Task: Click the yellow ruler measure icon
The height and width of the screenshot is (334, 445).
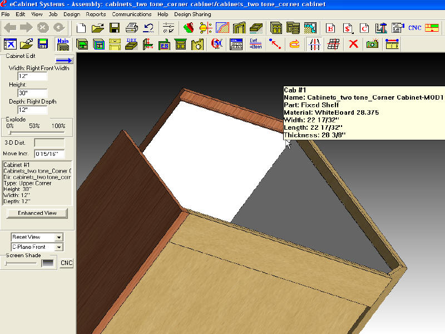Action: pyautogui.click(x=392, y=45)
